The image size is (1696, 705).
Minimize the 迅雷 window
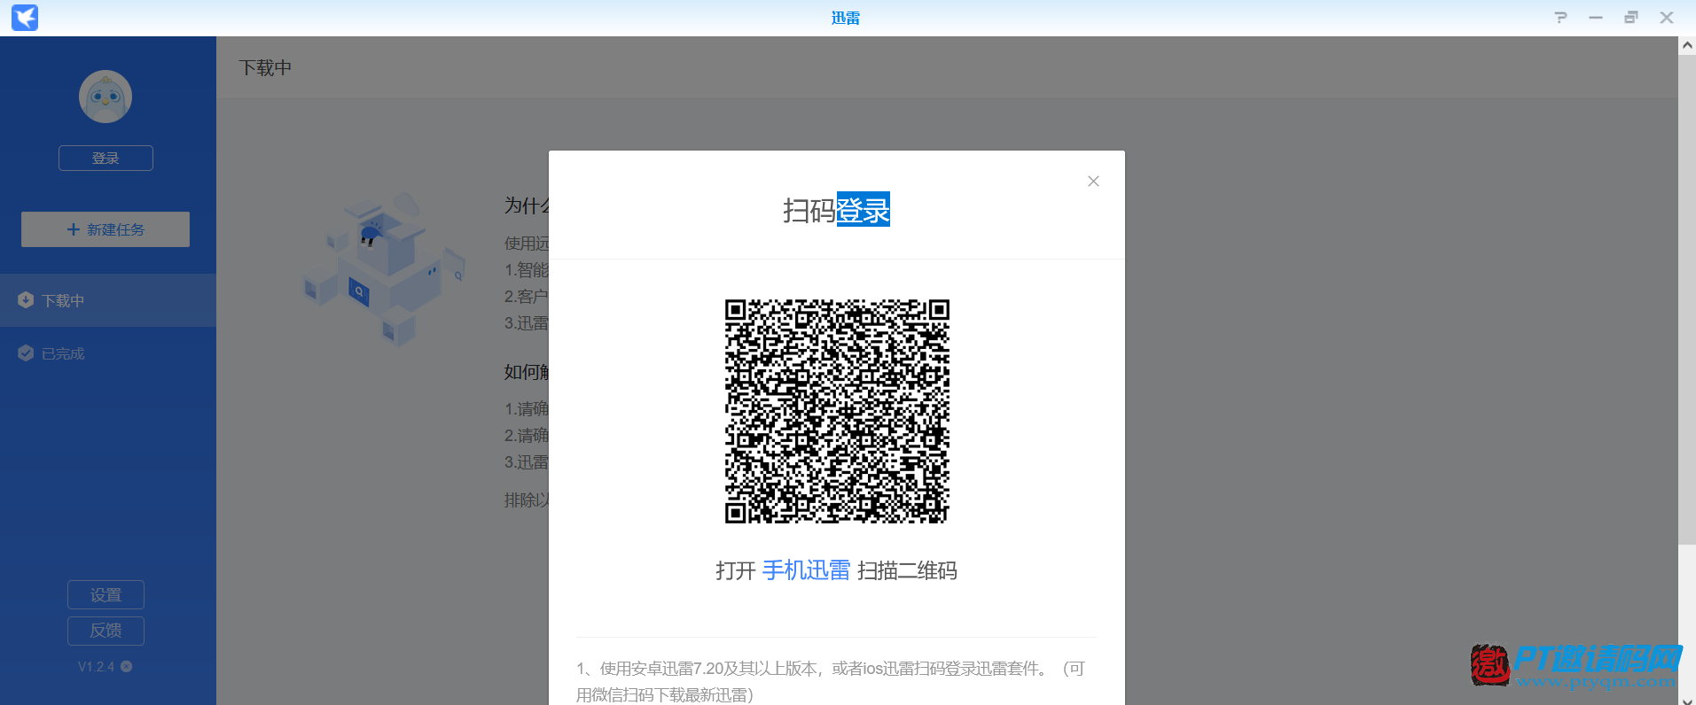pyautogui.click(x=1596, y=18)
